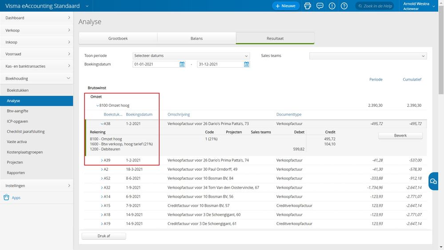Image resolution: width=444 pixels, height=250 pixels.
Task: Open calendar picker for start date 01-01-2021
Action: click(182, 65)
